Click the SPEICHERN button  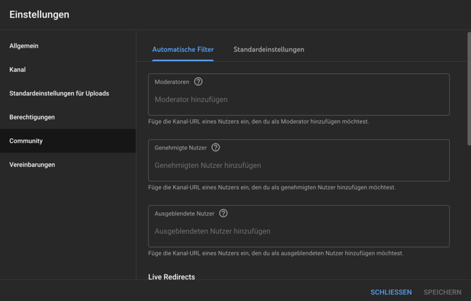click(442, 292)
